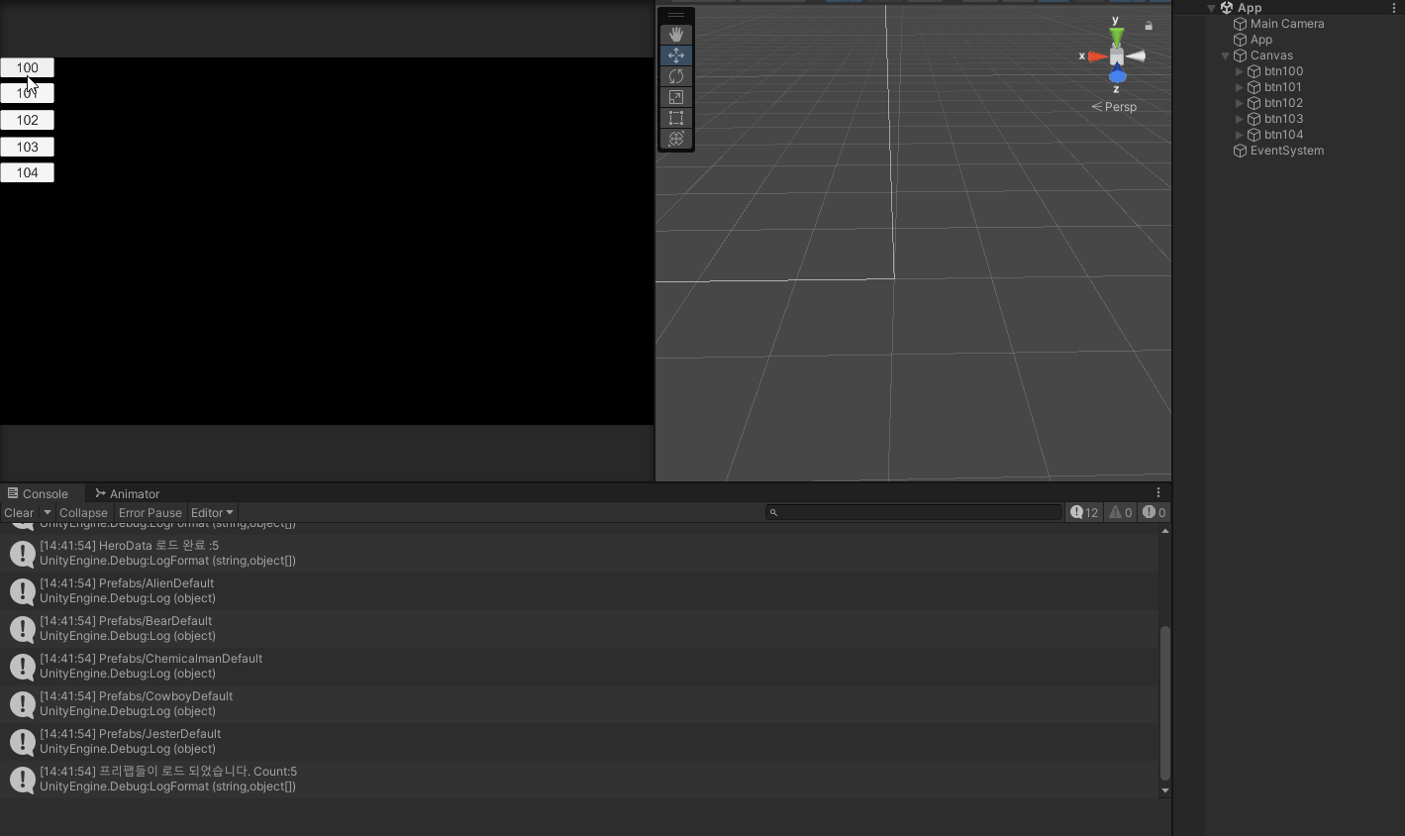
Task: Click the btn100 cube icon
Action: [x=1254, y=71]
